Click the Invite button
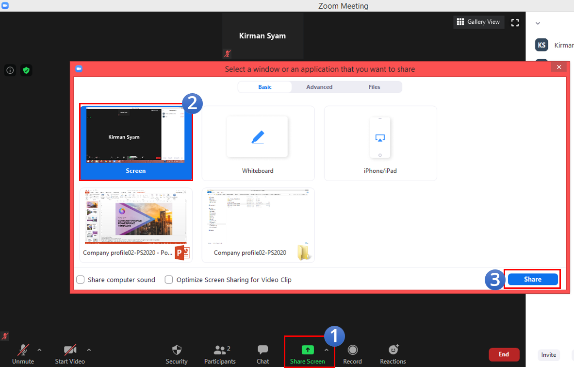The image size is (574, 368). (548, 355)
